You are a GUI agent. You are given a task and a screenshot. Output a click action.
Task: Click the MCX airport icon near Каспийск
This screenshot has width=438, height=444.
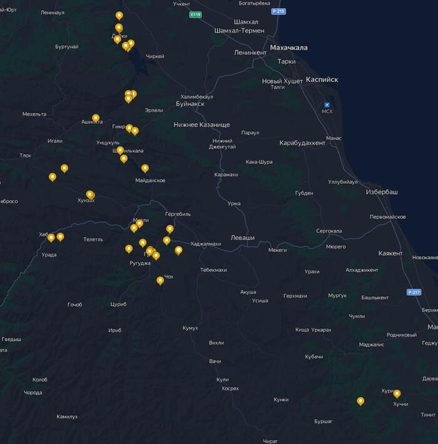(327, 105)
